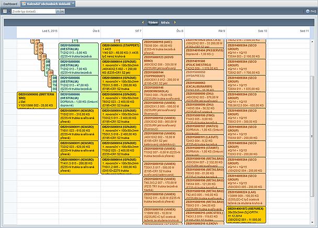Go to the previous week with the left arrow
318x228 pixels.
(143, 23)
